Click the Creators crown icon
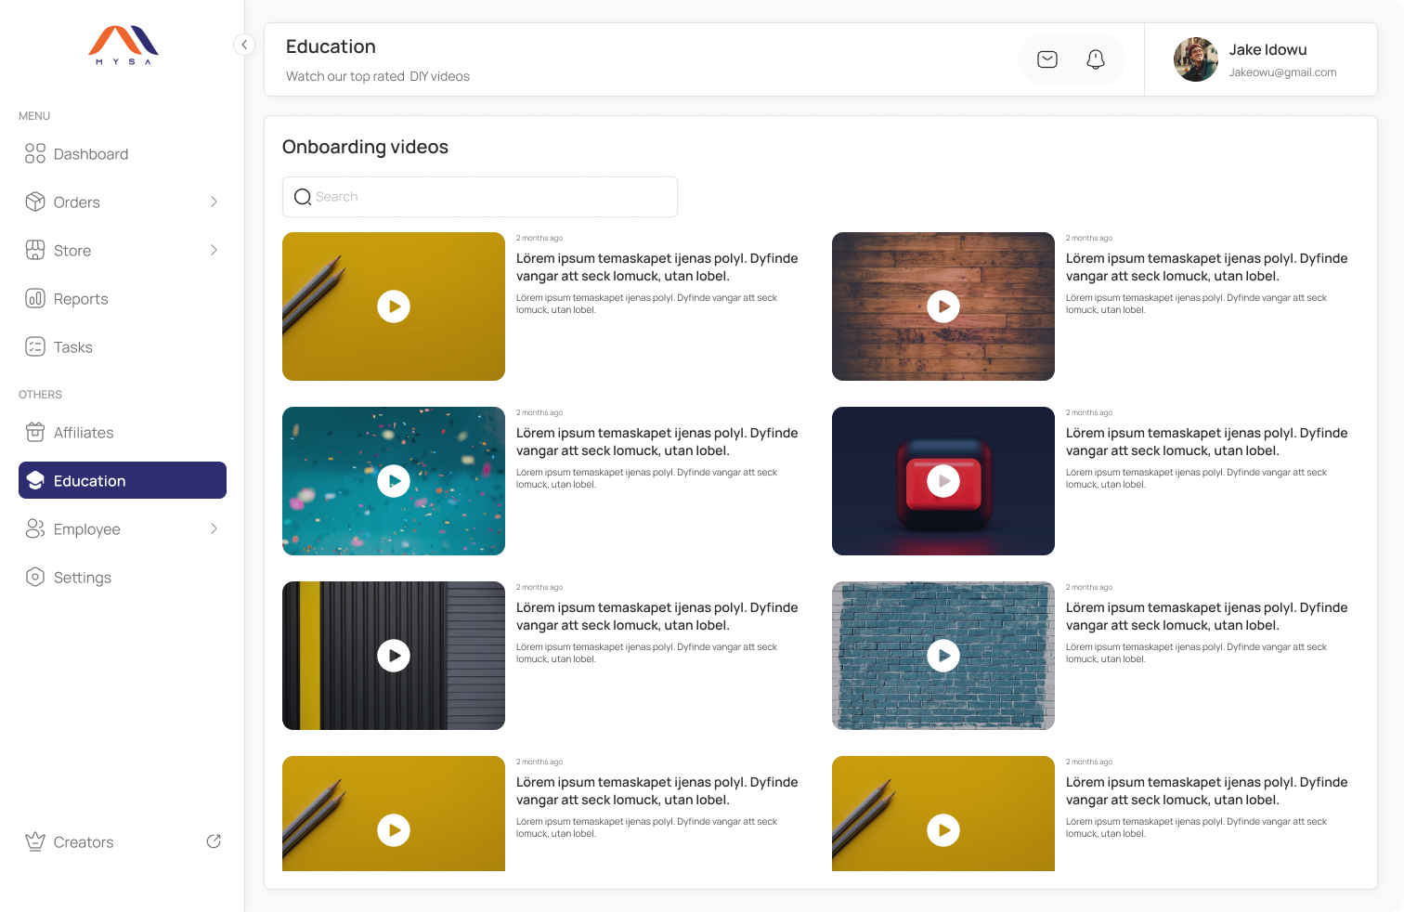Screen dimensions: 1404x912 [35, 841]
